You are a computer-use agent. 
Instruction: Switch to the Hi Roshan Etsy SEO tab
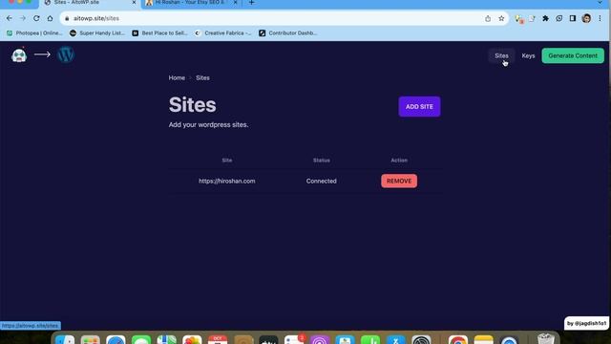(190, 3)
